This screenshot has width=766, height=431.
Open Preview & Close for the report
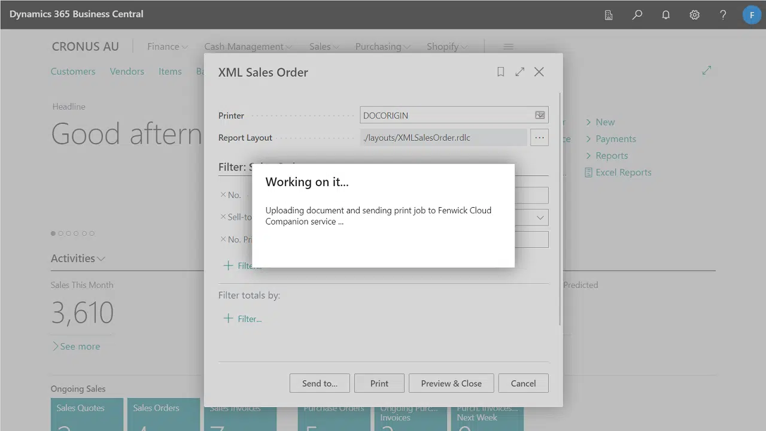click(451, 383)
